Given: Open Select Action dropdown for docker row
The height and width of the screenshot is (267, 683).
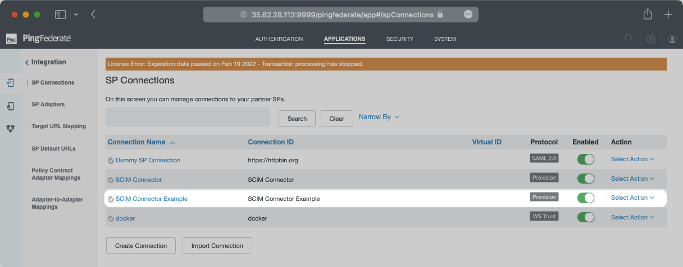Looking at the screenshot, I should 632,217.
